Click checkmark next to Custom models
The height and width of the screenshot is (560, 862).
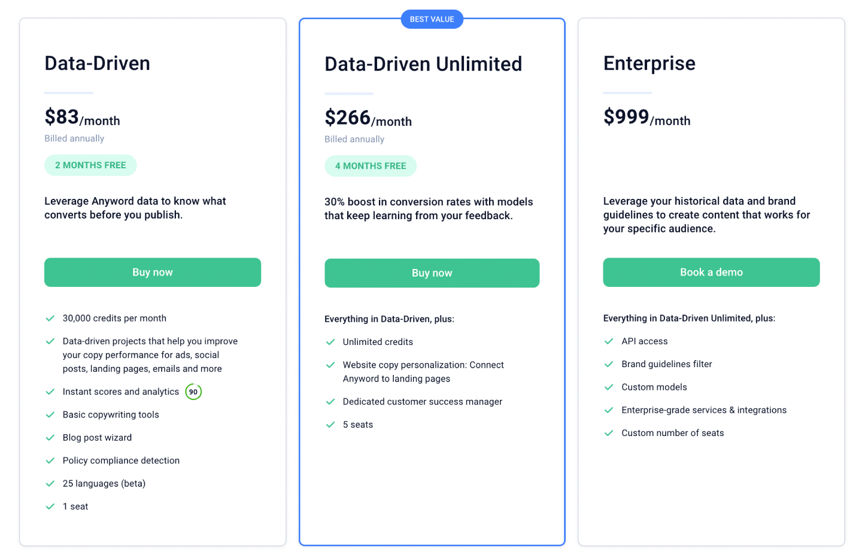pos(609,388)
